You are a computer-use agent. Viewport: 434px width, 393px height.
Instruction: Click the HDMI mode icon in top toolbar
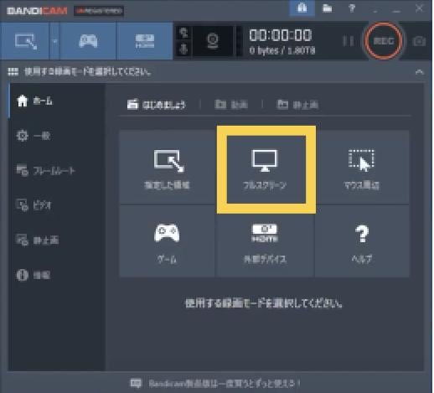[145, 41]
